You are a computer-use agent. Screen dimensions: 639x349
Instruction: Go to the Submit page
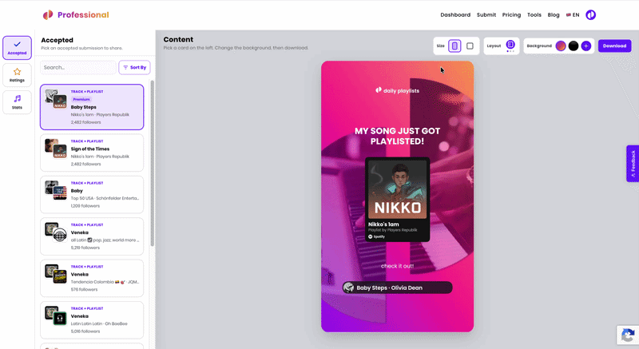coord(486,15)
